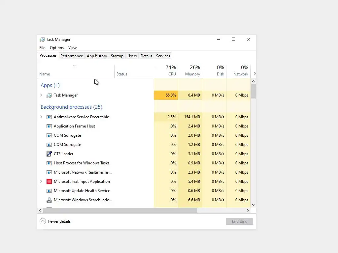Click the 3.1 MB memory value
The height and width of the screenshot is (253, 338).
pyautogui.click(x=194, y=154)
